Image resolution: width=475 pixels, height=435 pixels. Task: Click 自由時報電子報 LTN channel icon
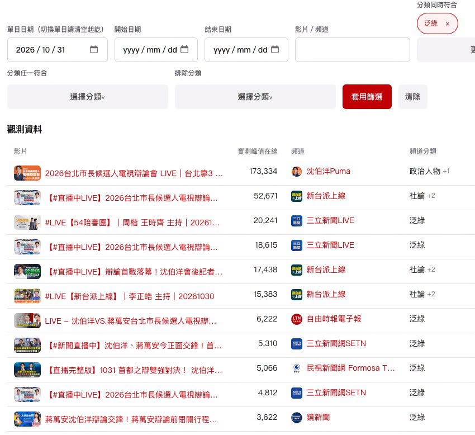pyautogui.click(x=297, y=319)
